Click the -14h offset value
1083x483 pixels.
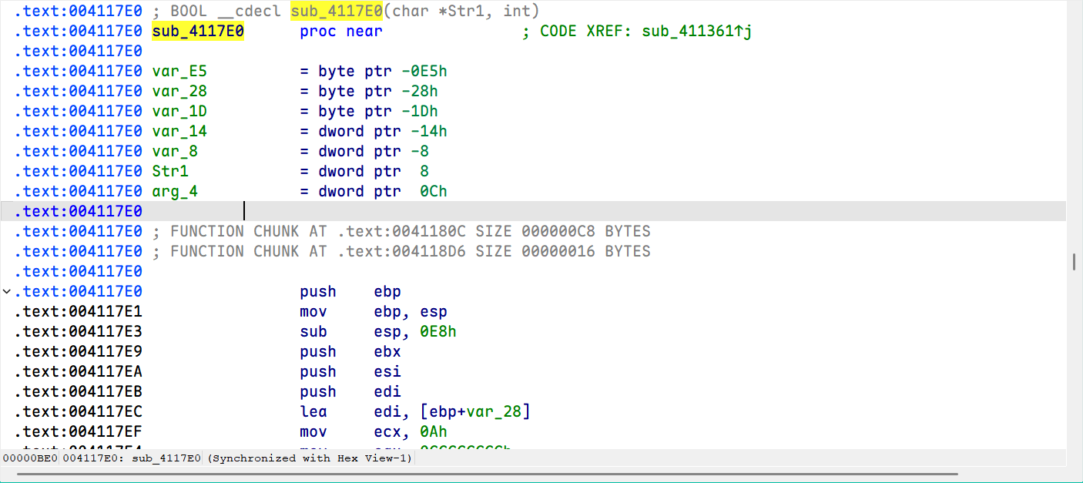pos(429,132)
